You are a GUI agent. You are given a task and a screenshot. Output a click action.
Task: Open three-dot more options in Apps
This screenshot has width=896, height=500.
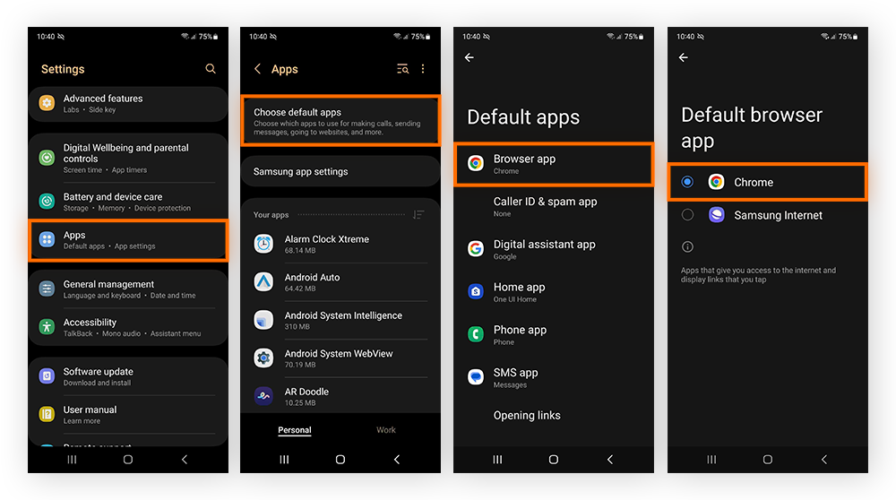(x=423, y=69)
